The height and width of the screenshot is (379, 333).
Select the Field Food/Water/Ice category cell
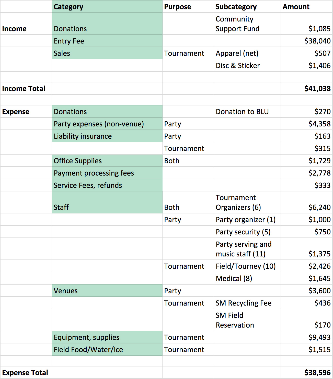click(x=107, y=350)
